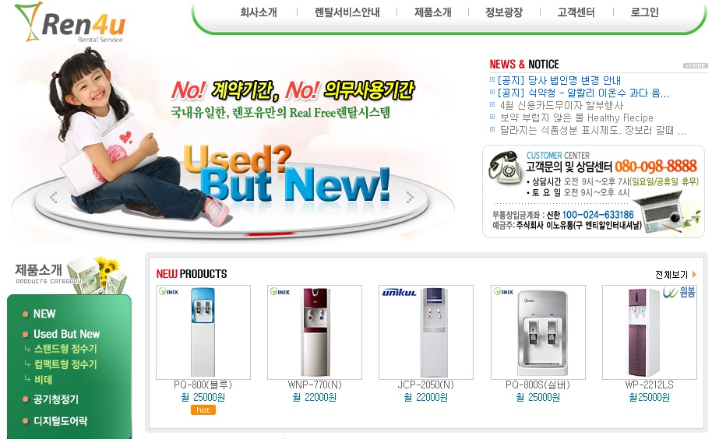Click the 로그인 link

(x=644, y=12)
